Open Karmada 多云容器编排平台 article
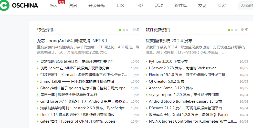 (x=83, y=75)
